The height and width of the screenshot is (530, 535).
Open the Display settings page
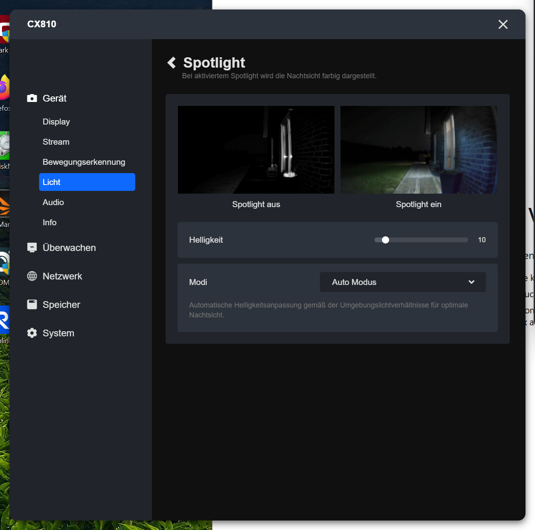point(56,122)
